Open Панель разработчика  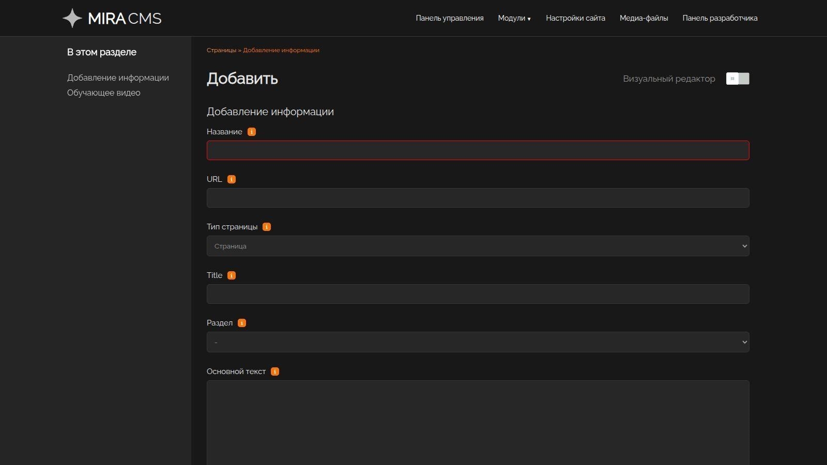click(x=719, y=18)
